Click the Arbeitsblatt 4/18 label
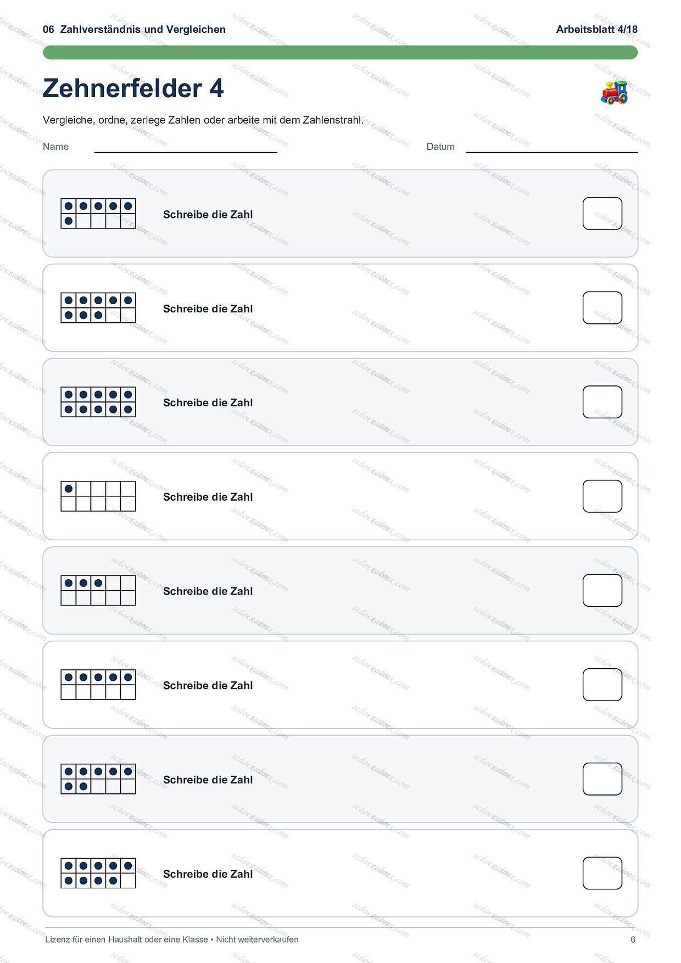Image resolution: width=681 pixels, height=963 pixels. [x=597, y=30]
